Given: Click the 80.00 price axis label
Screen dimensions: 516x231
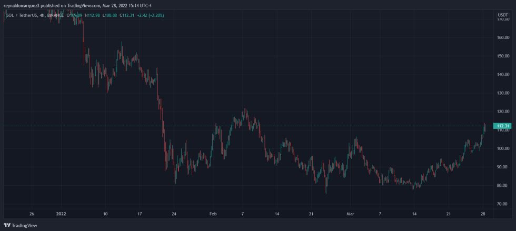Looking at the screenshot, I should coord(503,185).
